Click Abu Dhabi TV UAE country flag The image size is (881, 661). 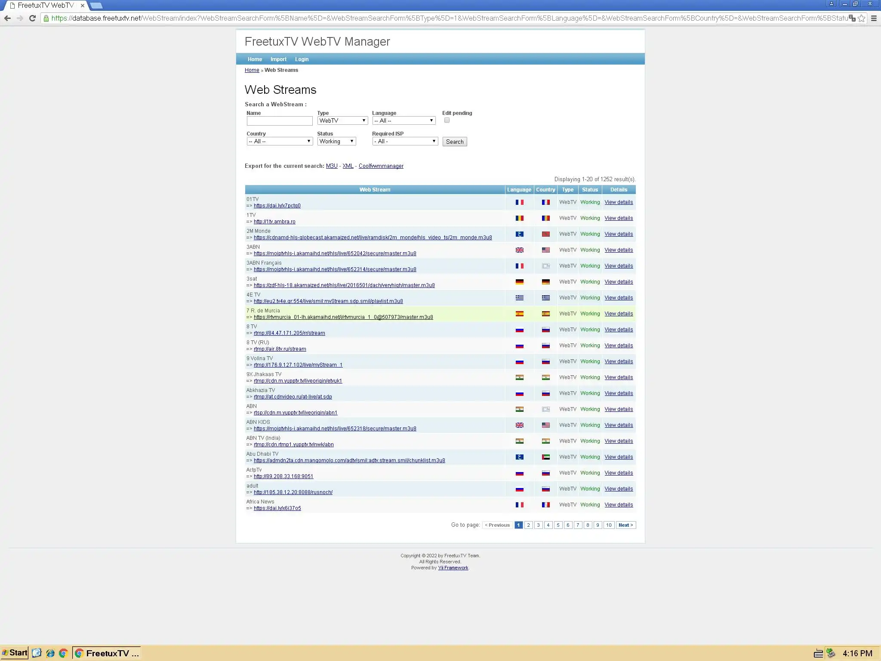(545, 457)
